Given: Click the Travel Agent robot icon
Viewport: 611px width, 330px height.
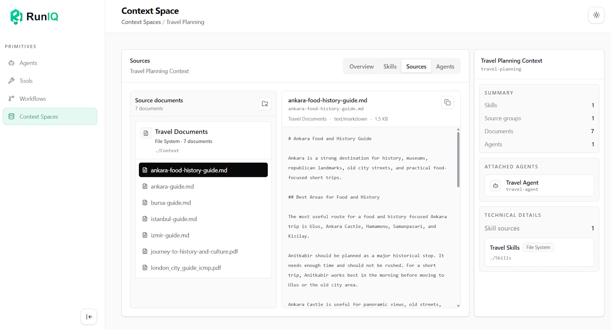Looking at the screenshot, I should 495,186.
